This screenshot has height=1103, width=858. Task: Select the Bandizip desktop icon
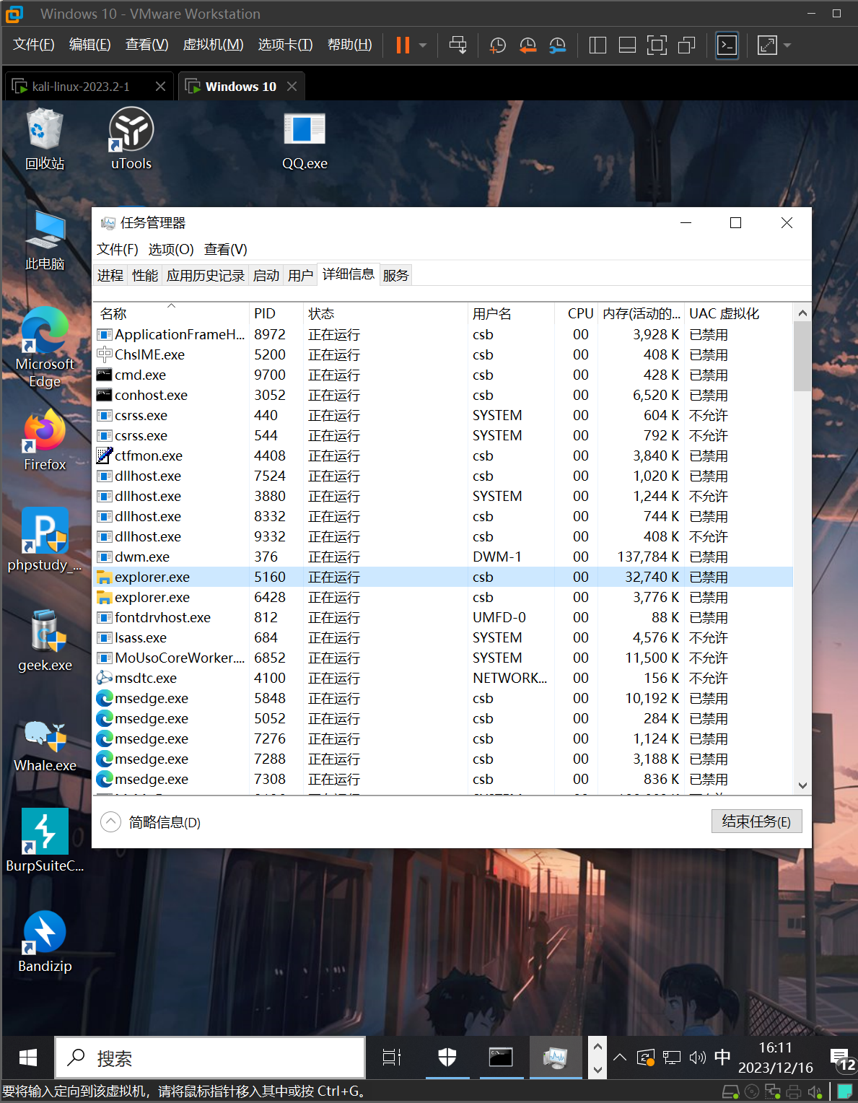[x=45, y=941]
